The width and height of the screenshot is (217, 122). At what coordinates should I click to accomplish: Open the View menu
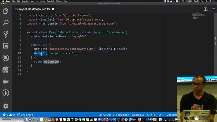pyautogui.click(x=33, y=1)
